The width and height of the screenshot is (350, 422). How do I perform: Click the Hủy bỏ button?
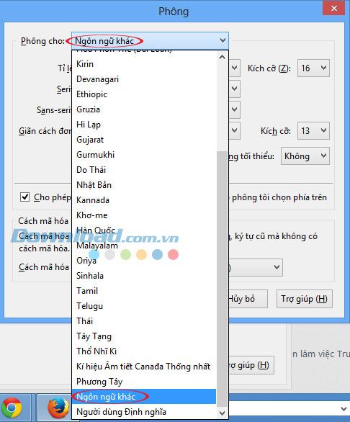pos(248,299)
